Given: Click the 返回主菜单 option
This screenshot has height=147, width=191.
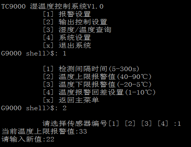Looking at the screenshot, I should (71, 100).
